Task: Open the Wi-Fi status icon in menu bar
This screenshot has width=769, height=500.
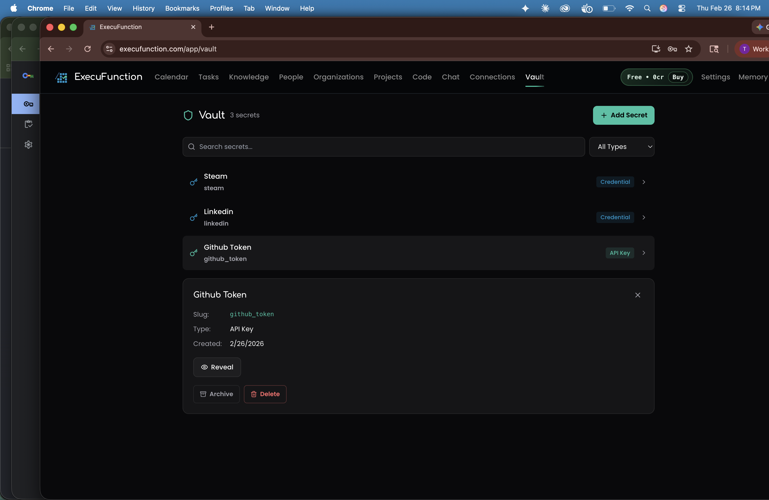Action: [x=630, y=8]
